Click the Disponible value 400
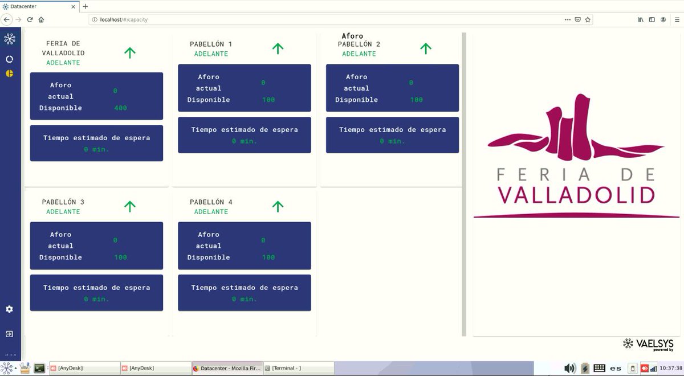684x376 pixels. click(x=120, y=108)
